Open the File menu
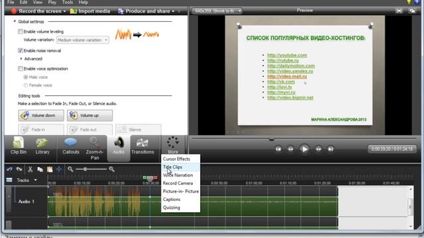 coord(11,3)
